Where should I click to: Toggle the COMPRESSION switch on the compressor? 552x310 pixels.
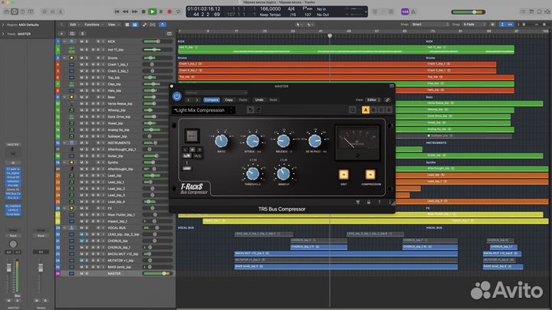tap(370, 173)
